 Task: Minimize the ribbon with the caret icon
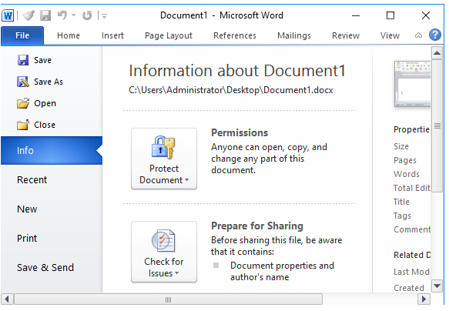click(418, 35)
